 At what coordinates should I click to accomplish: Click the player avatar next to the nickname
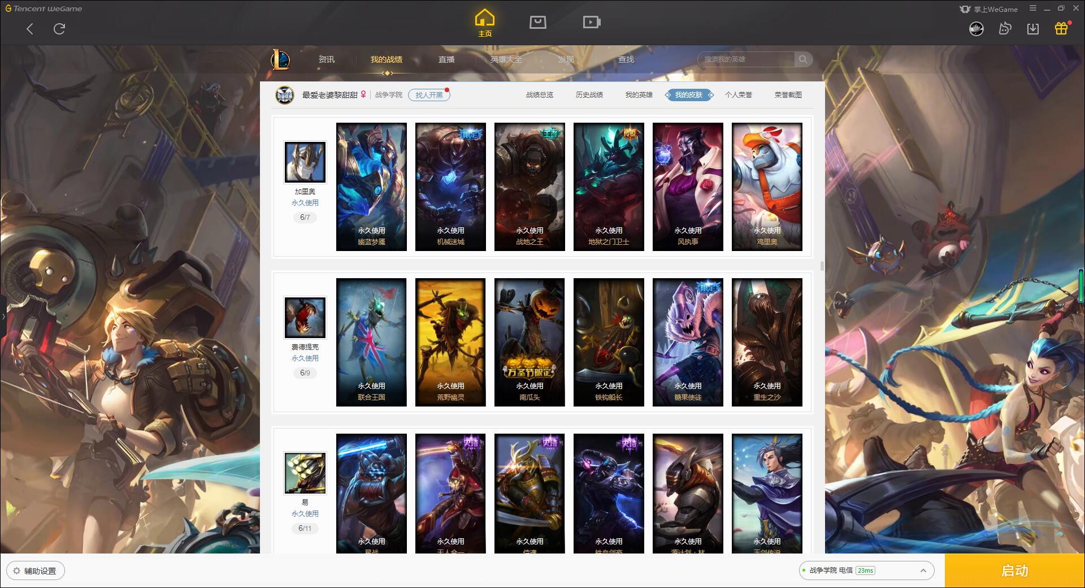coord(285,95)
